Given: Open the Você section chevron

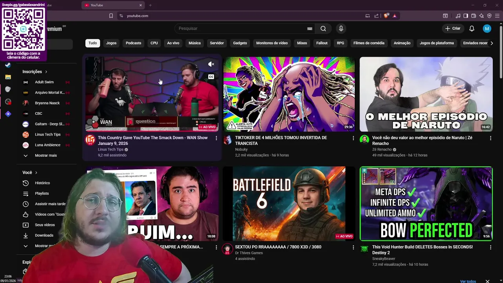Looking at the screenshot, I should [x=36, y=173].
